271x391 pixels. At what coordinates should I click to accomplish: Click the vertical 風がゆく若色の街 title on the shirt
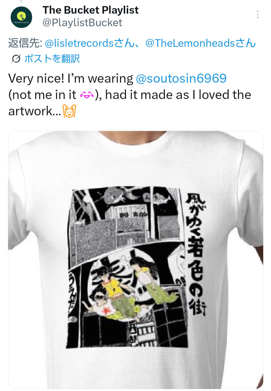[196, 254]
